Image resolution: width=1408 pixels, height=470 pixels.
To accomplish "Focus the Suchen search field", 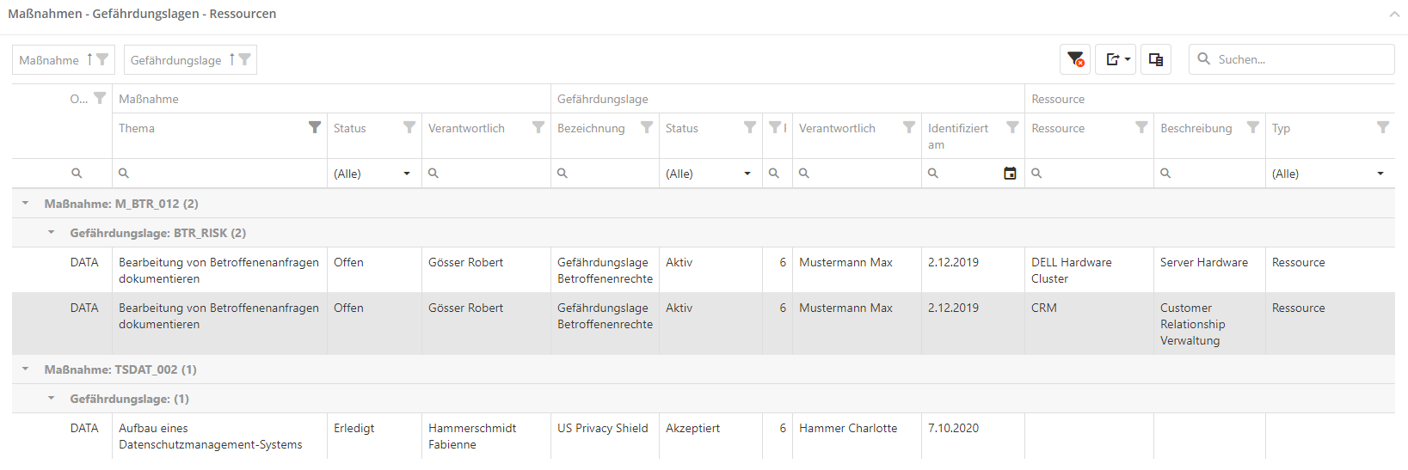I will [1299, 59].
